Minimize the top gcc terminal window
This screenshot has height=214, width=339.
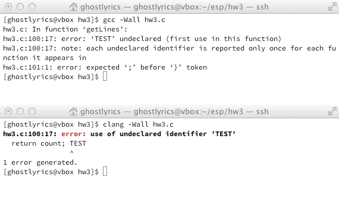pyautogui.click(x=20, y=7)
